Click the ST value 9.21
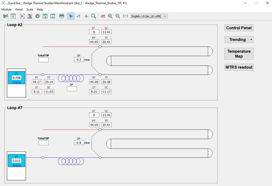The height and width of the screenshot is (186, 272). tap(94, 91)
